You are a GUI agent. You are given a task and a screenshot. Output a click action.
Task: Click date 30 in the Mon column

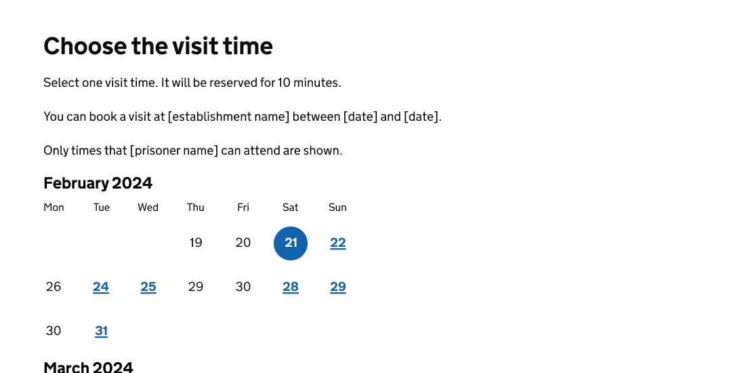[x=54, y=331]
